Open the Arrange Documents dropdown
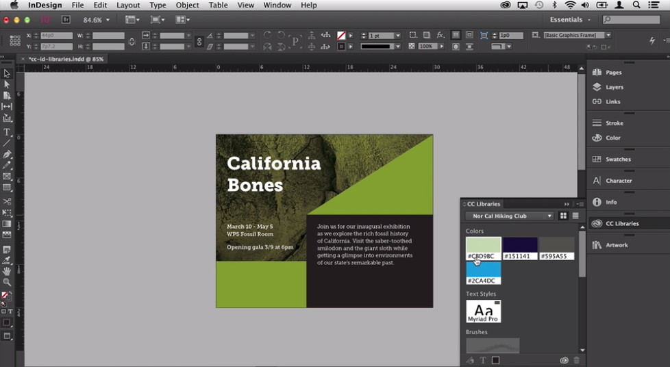Screen dimensions: 670x367 click(x=182, y=20)
